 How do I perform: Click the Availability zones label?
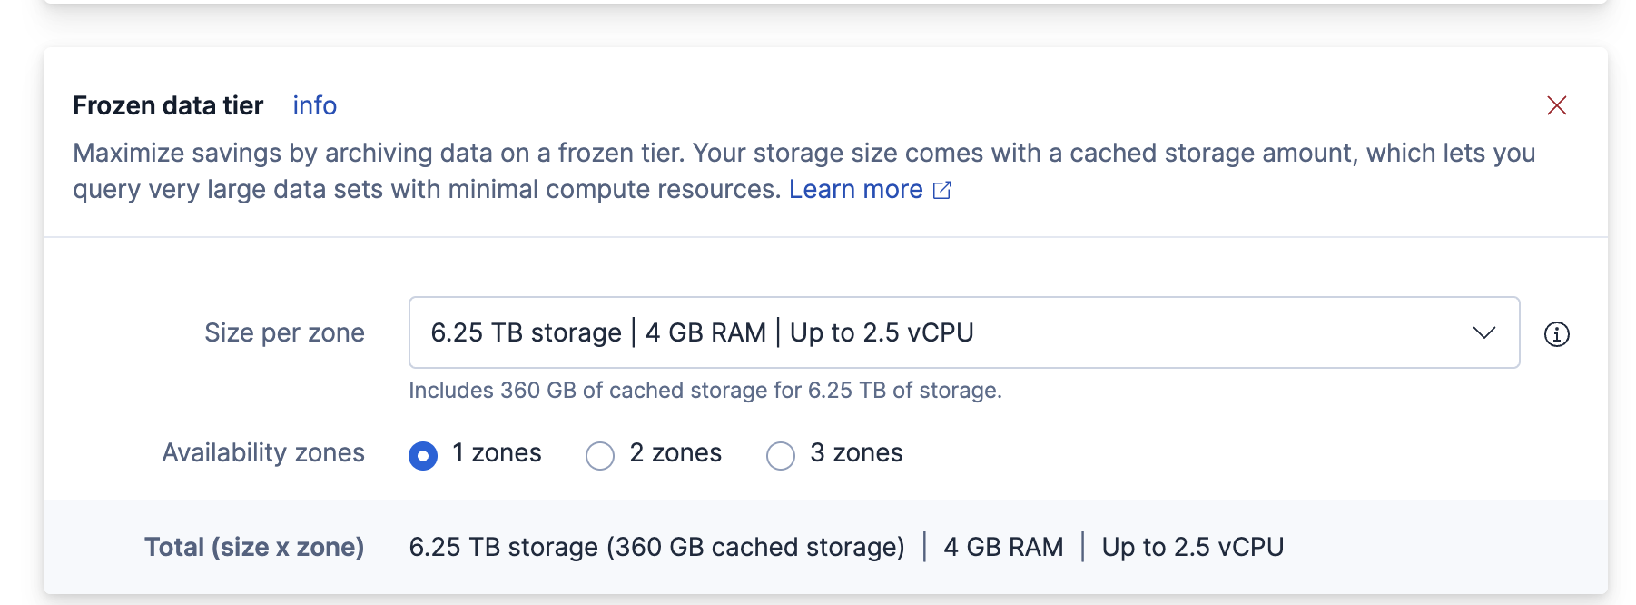pos(263,452)
